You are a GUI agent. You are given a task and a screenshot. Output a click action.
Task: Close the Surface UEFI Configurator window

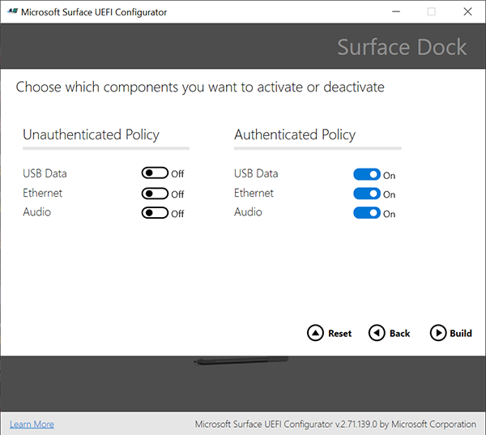(x=467, y=11)
